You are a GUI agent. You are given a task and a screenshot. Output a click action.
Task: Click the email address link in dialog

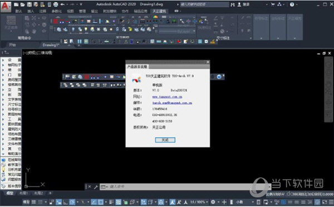(172, 103)
